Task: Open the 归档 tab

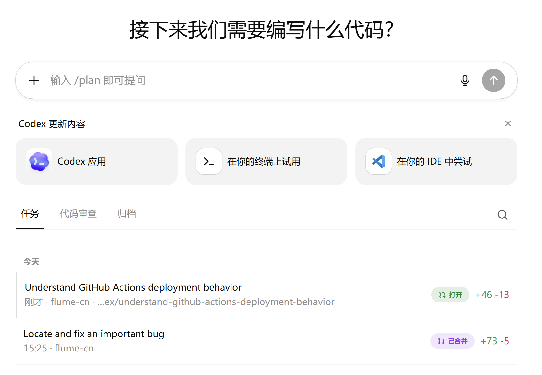Action: tap(127, 214)
